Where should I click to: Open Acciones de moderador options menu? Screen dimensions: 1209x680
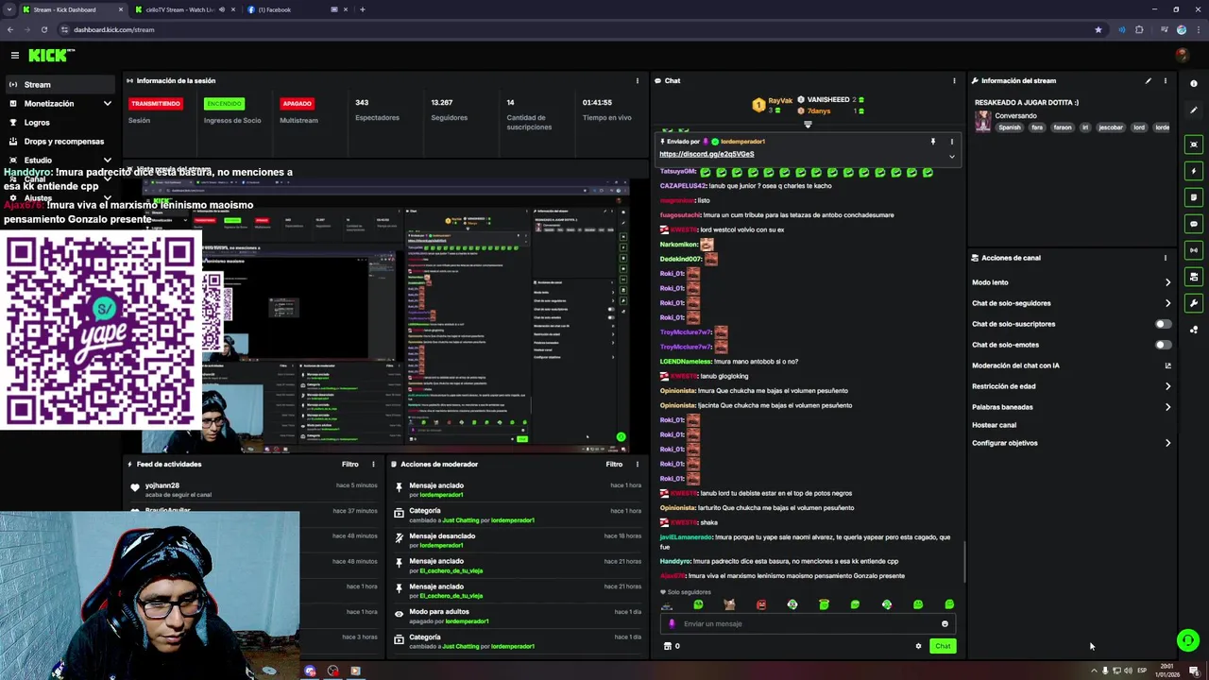(638, 465)
